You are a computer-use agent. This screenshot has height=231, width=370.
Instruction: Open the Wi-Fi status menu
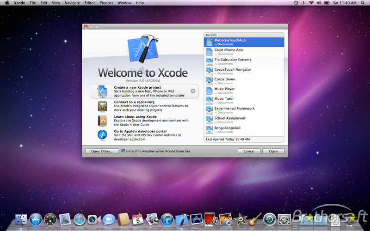pos(311,3)
